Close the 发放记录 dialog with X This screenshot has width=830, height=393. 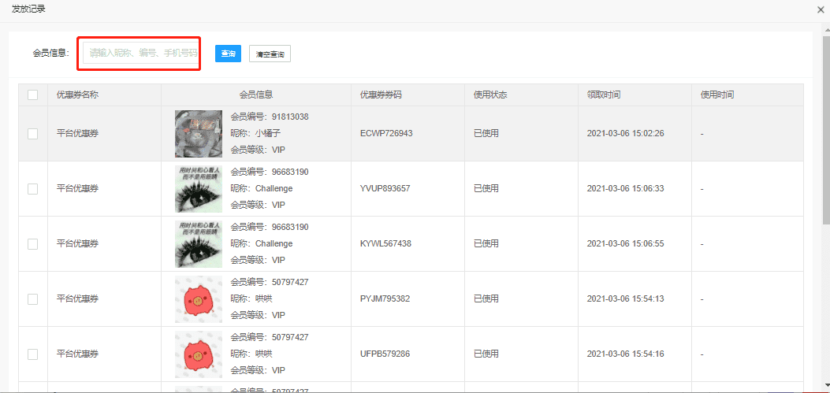(x=821, y=9)
